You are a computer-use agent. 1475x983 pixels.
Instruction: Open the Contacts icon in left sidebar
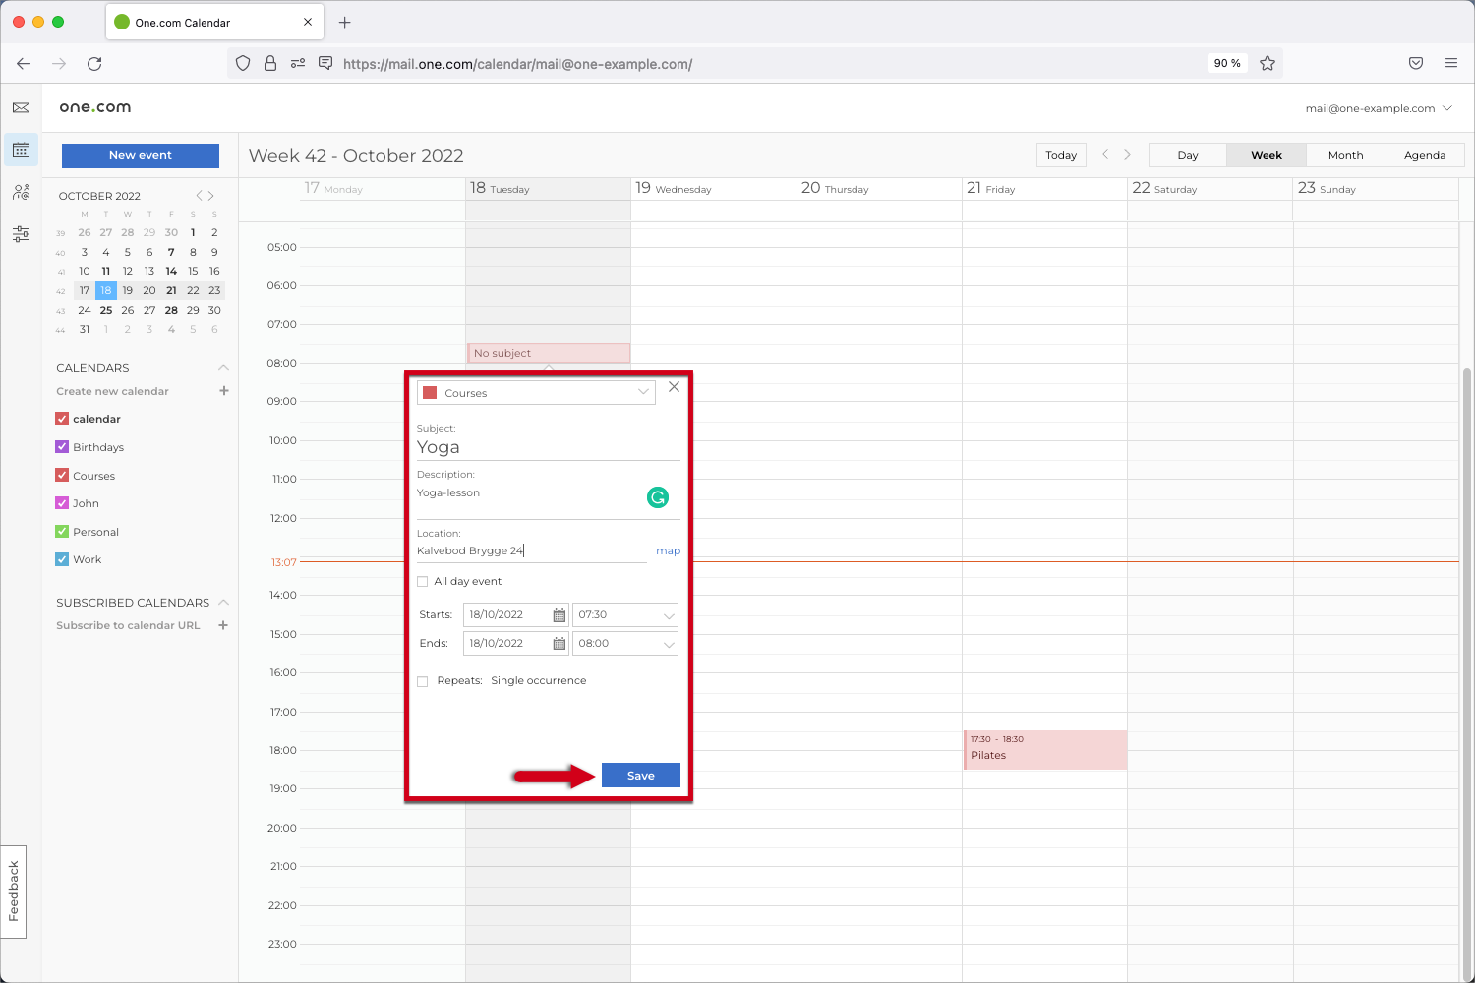[x=21, y=192]
